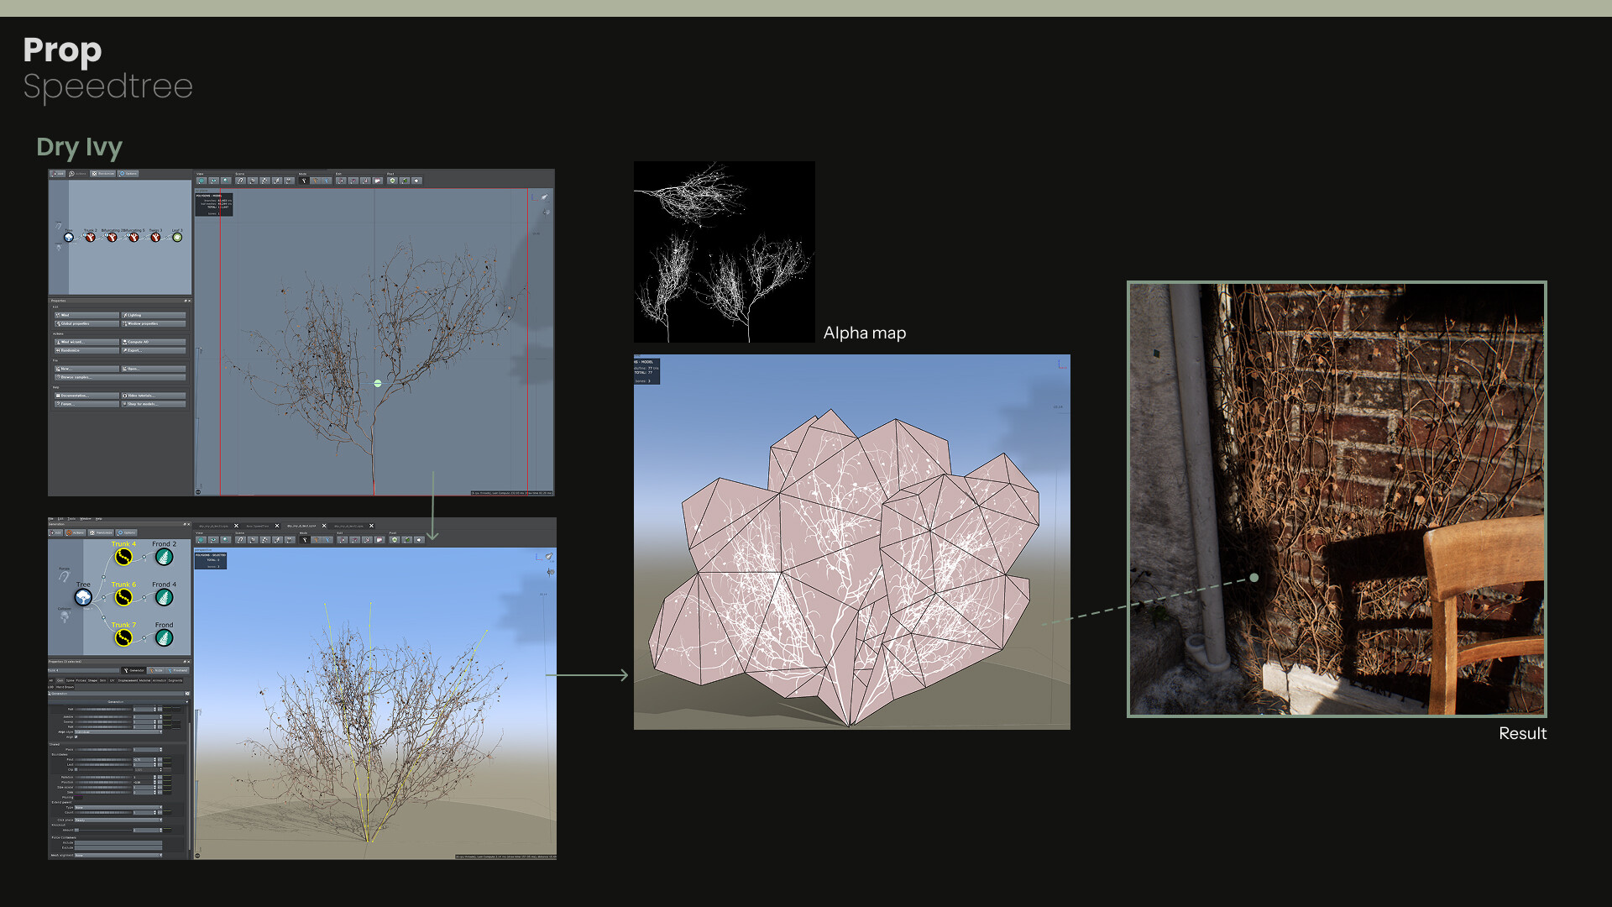The height and width of the screenshot is (907, 1612).
Task: Click the Collision icon in lower generation panel
Action: (65, 616)
